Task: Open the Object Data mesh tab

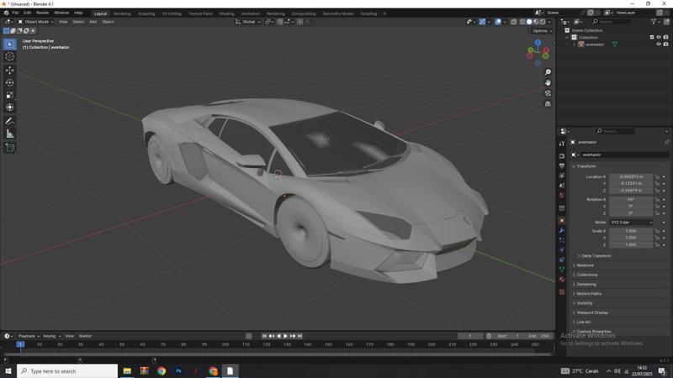Action: (x=562, y=270)
